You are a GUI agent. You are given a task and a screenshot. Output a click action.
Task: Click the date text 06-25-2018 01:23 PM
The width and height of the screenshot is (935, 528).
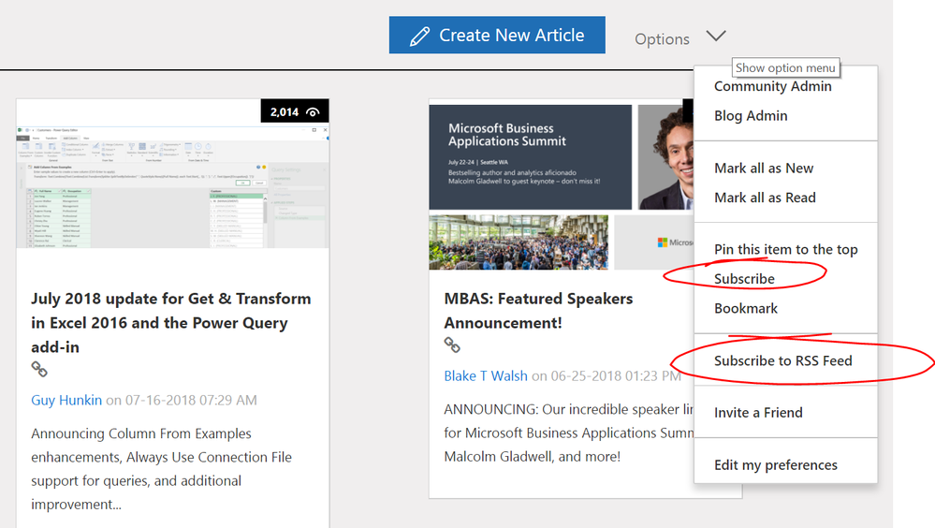pos(616,376)
